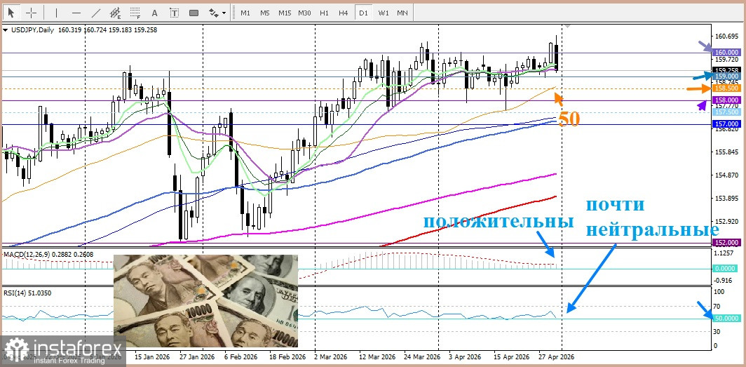Select the Fibonacci Retracement tool
This screenshot has width=746, height=367.
(x=135, y=13)
